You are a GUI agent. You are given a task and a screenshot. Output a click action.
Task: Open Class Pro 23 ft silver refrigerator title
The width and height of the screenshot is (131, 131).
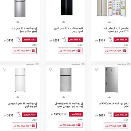[x=114, y=105]
